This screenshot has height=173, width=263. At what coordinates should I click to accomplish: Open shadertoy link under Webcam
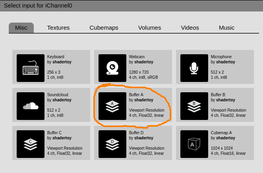pos(144,62)
